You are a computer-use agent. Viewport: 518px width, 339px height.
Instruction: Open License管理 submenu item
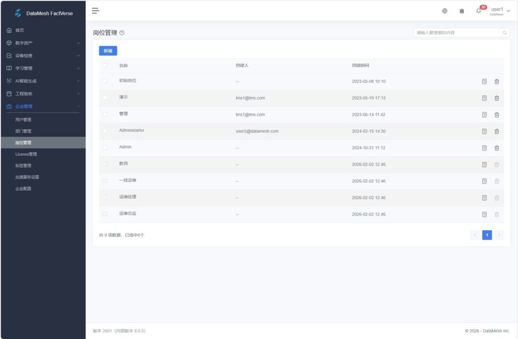click(26, 154)
